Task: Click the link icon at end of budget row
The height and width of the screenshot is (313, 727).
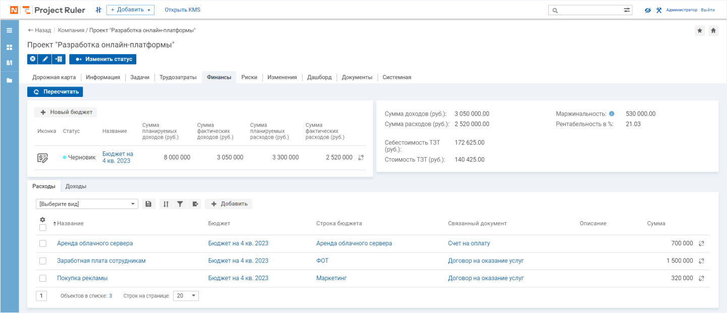Action: pos(361,158)
